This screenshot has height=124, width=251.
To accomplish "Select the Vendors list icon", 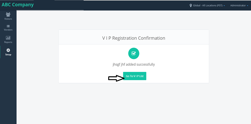I will (8, 26).
